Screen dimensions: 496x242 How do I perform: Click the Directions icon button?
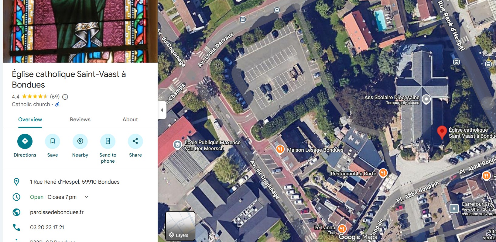pos(25,141)
